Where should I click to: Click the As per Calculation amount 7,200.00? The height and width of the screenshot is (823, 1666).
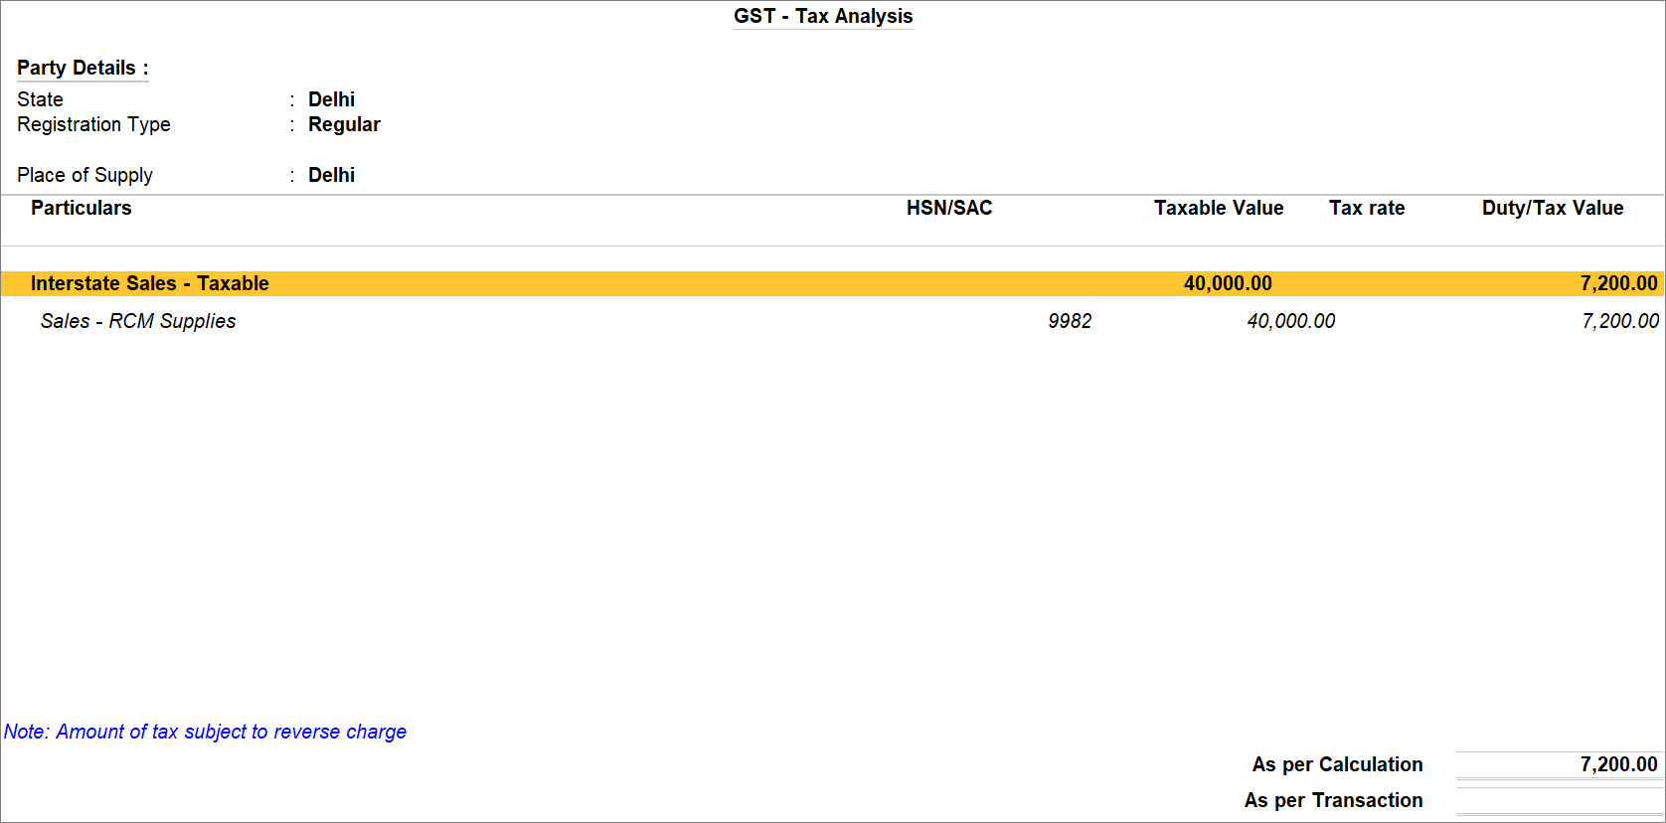coord(1619,764)
